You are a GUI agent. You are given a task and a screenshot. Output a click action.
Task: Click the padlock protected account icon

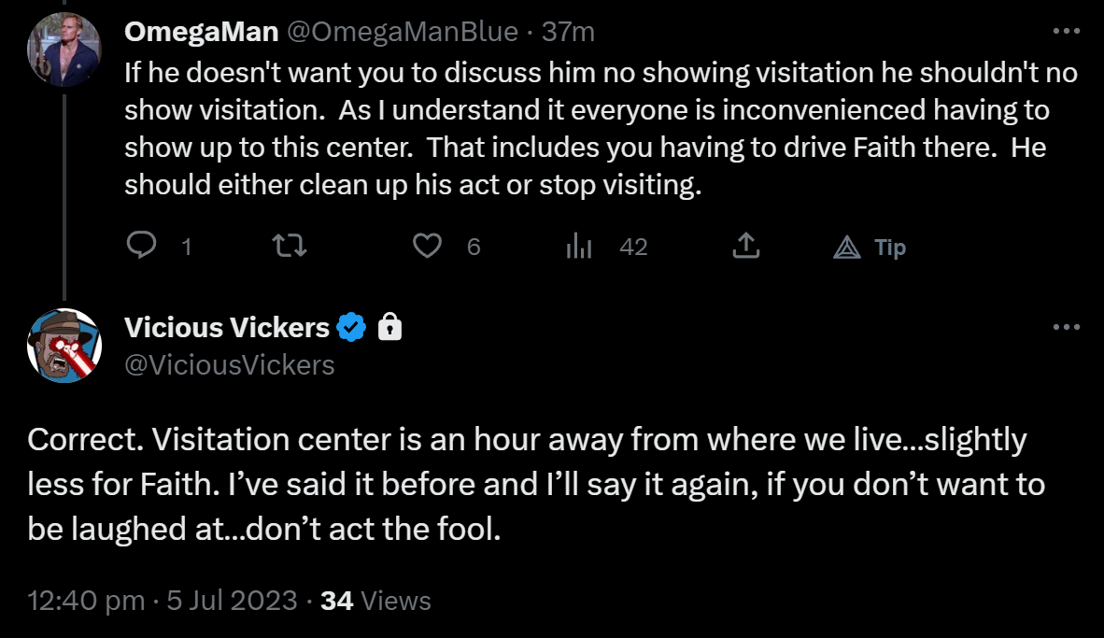[390, 328]
